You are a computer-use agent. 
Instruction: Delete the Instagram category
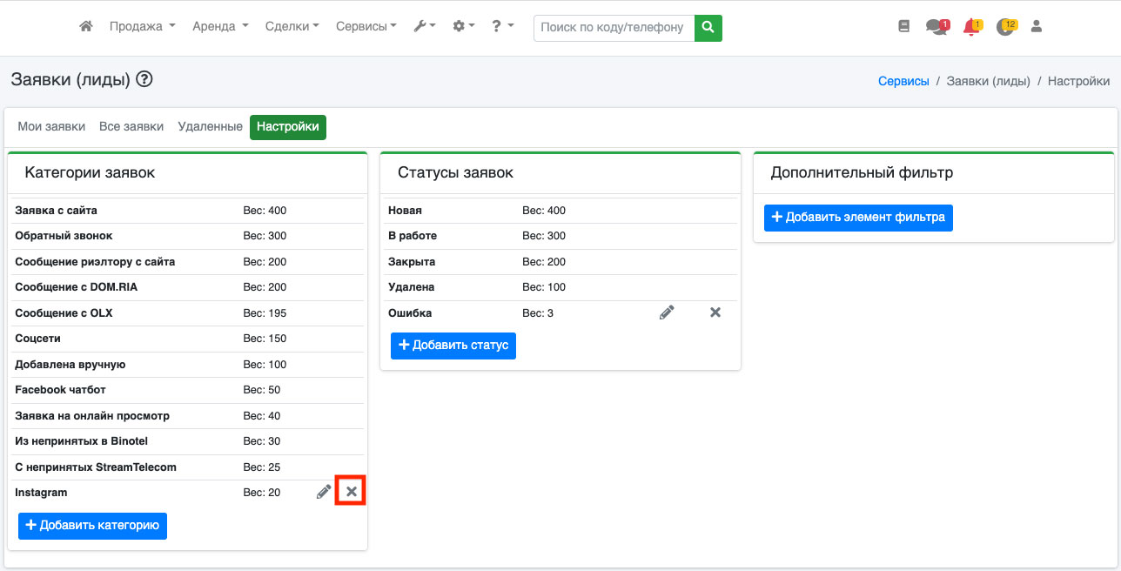[x=352, y=493]
